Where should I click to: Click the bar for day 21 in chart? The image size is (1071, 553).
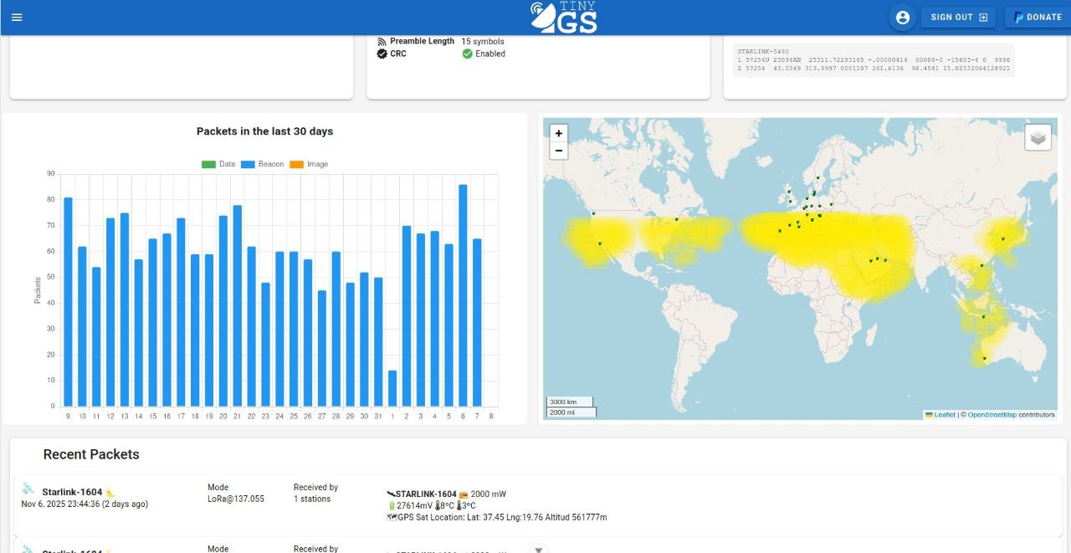[238, 305]
